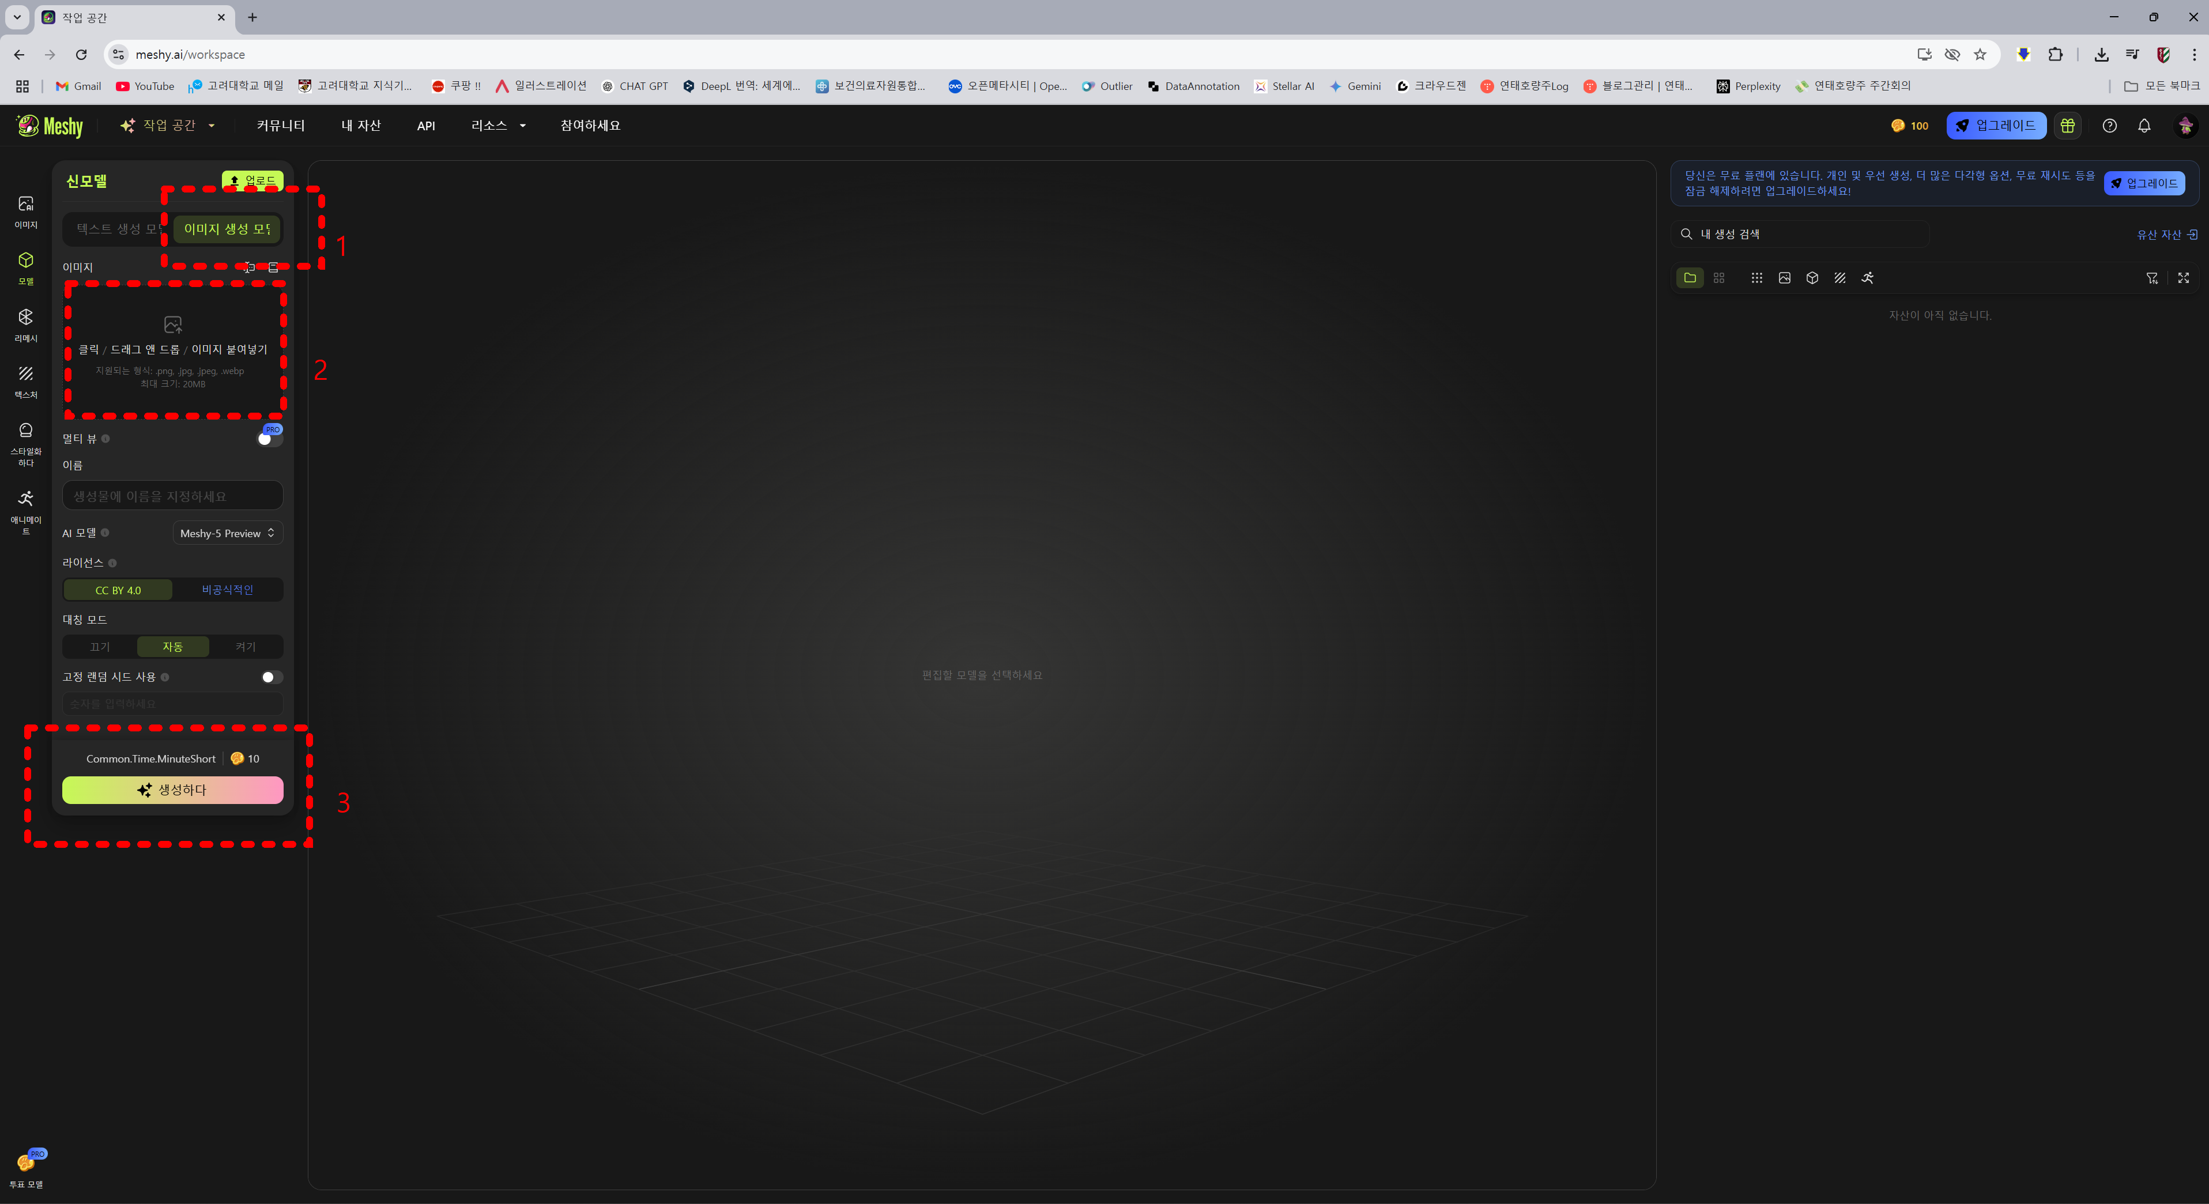Show notifications bell

[2144, 125]
